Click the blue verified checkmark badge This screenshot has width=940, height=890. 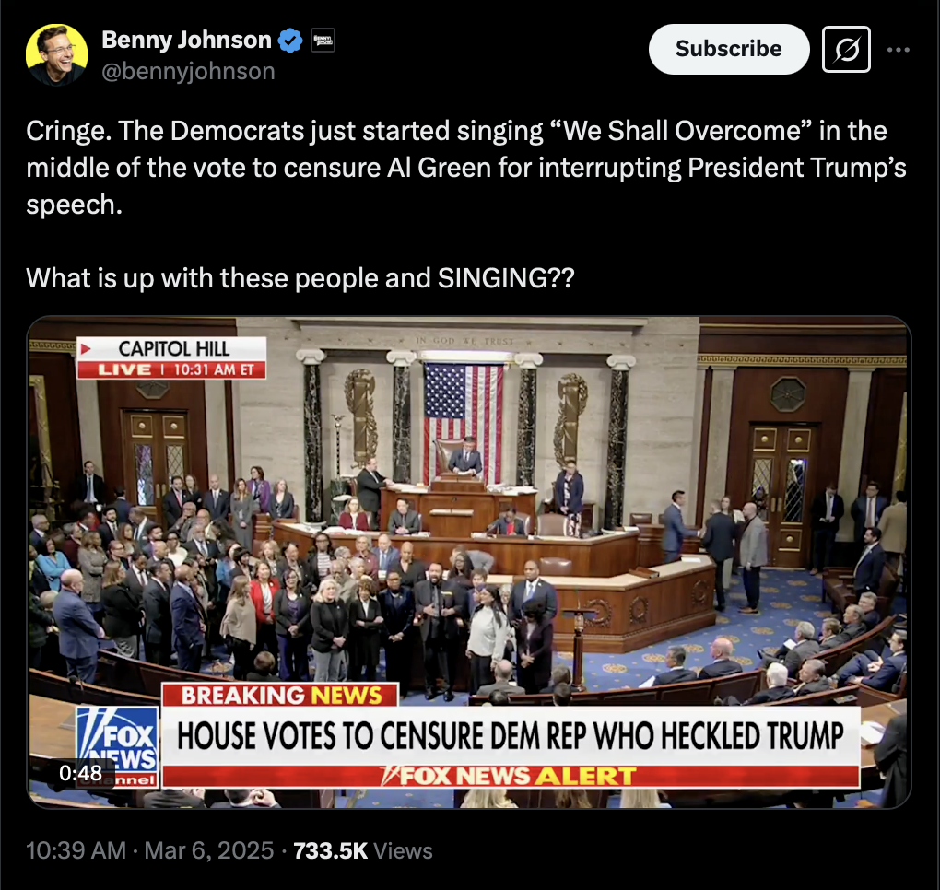291,41
